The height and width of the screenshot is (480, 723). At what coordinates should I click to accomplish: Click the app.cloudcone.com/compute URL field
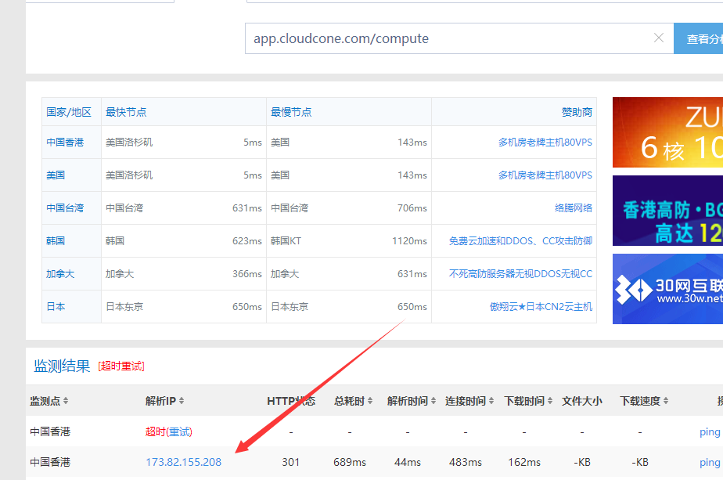point(459,38)
